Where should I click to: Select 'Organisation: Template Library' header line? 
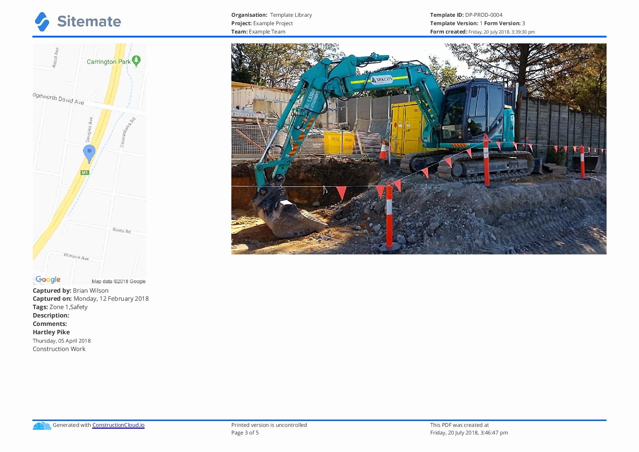coord(271,15)
